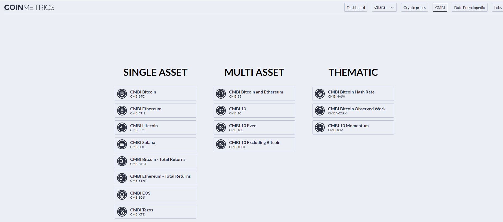Open the Crypto prices page
This screenshot has width=503, height=222.
pos(415,7)
